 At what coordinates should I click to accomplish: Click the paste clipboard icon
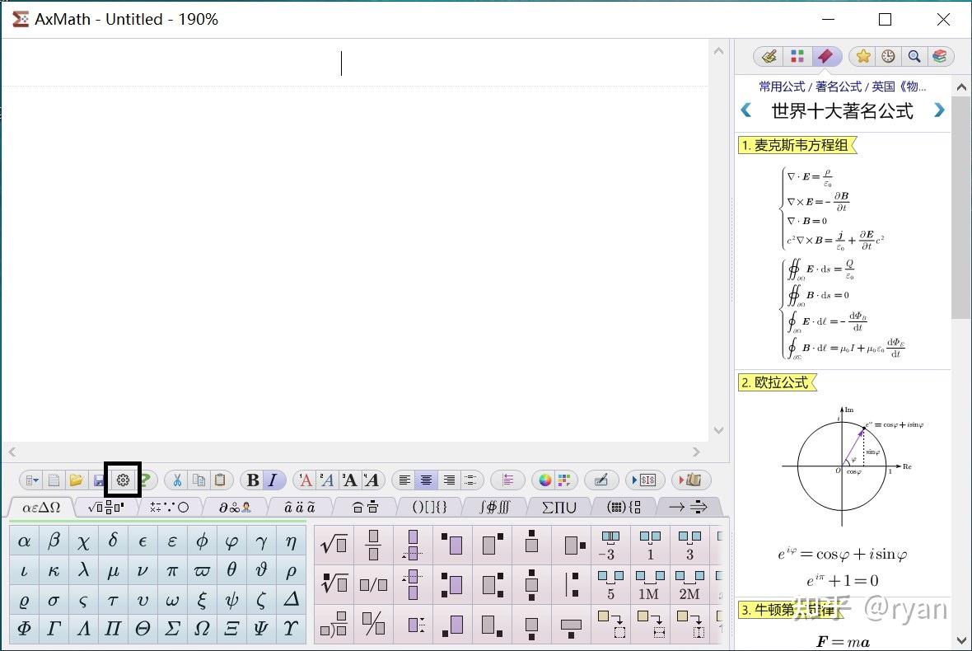(219, 480)
